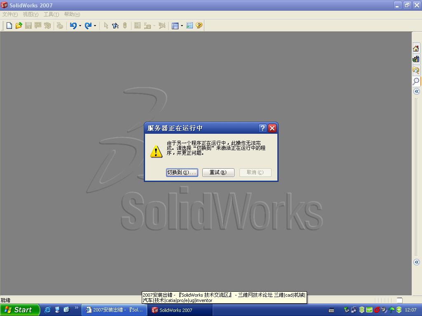Click the dialog's question mark help button
Screen dimensions: 422x316
tap(263, 128)
